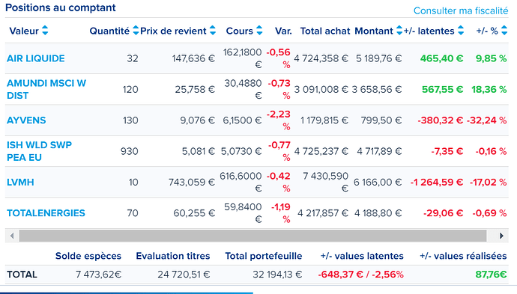
Task: View the TOTALENERGIES position
Action: (x=46, y=213)
